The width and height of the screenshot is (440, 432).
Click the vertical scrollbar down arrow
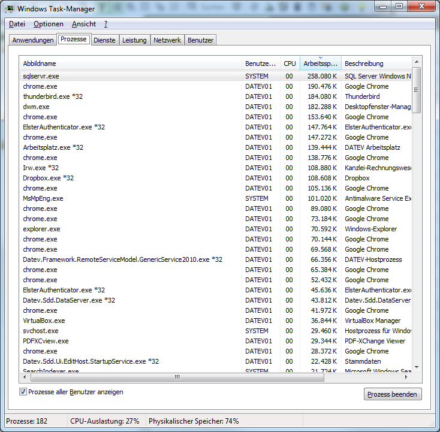417,367
